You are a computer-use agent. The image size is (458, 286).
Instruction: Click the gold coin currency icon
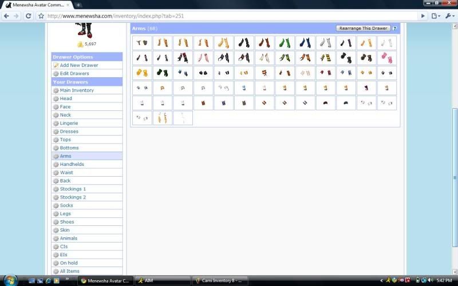[x=80, y=44]
